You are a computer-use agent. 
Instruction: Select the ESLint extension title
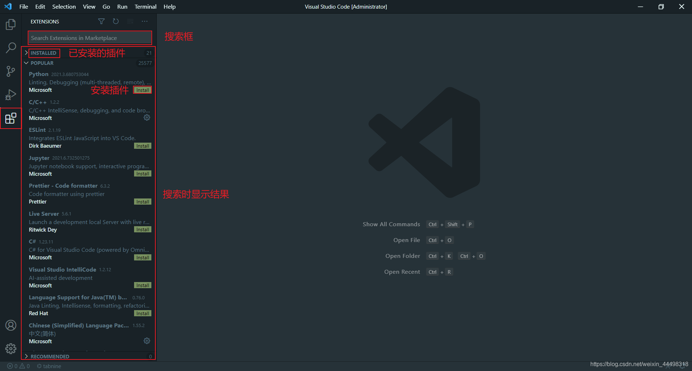point(37,130)
